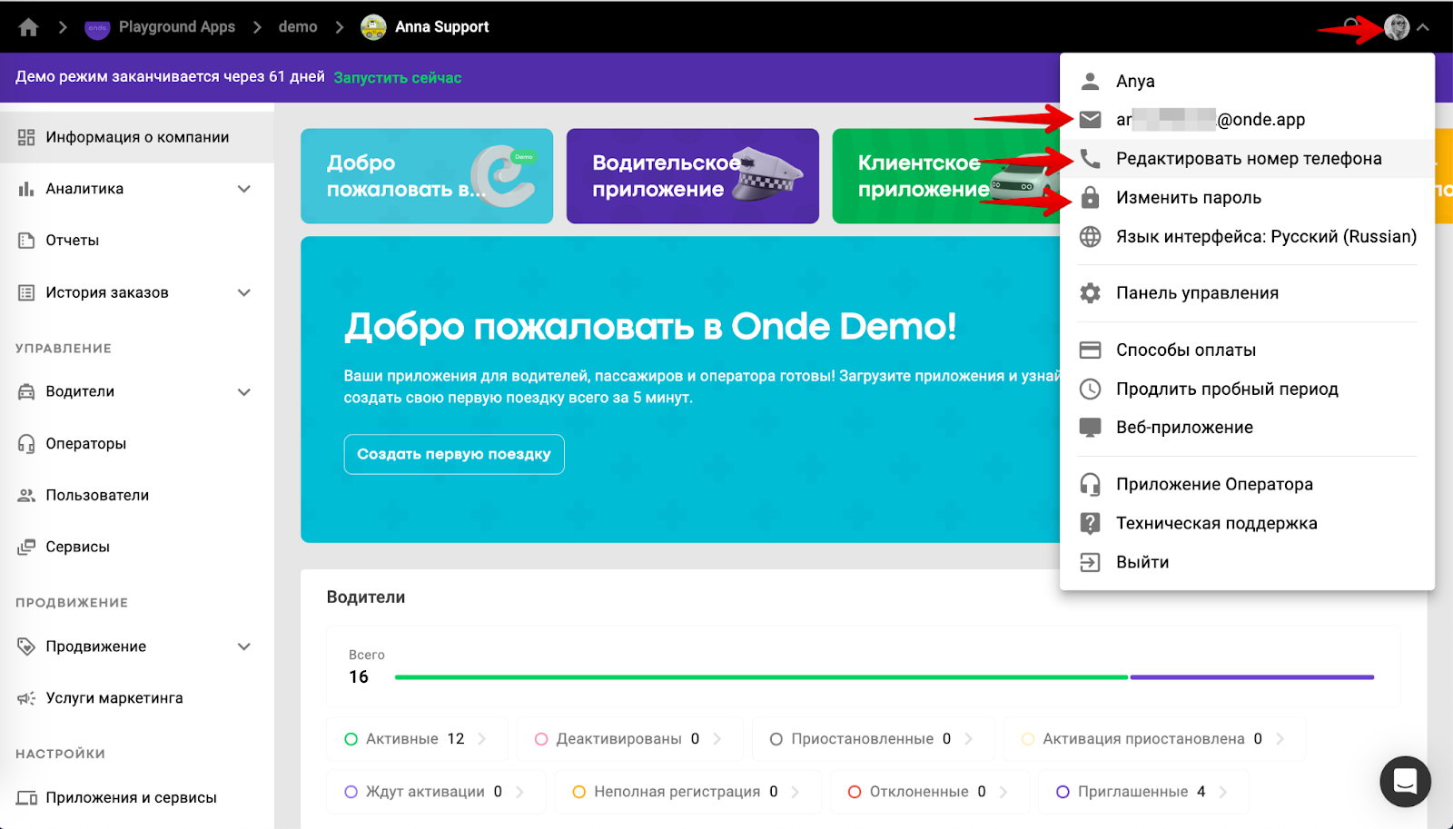Open the 'Приглашенные 4' drivers filter

(x=1142, y=792)
